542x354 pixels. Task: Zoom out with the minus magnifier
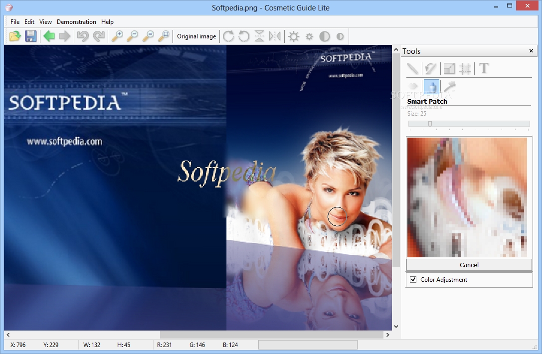[x=133, y=36]
